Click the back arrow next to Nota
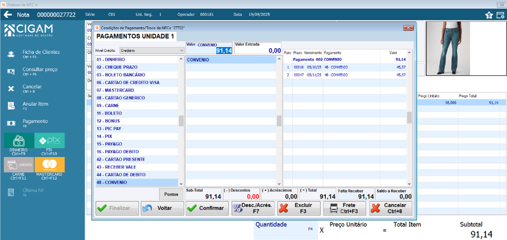This screenshot has height=240, width=507. 8,15
